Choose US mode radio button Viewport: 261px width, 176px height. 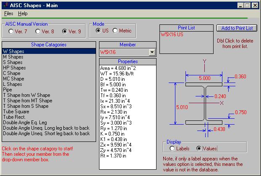tap(102, 31)
